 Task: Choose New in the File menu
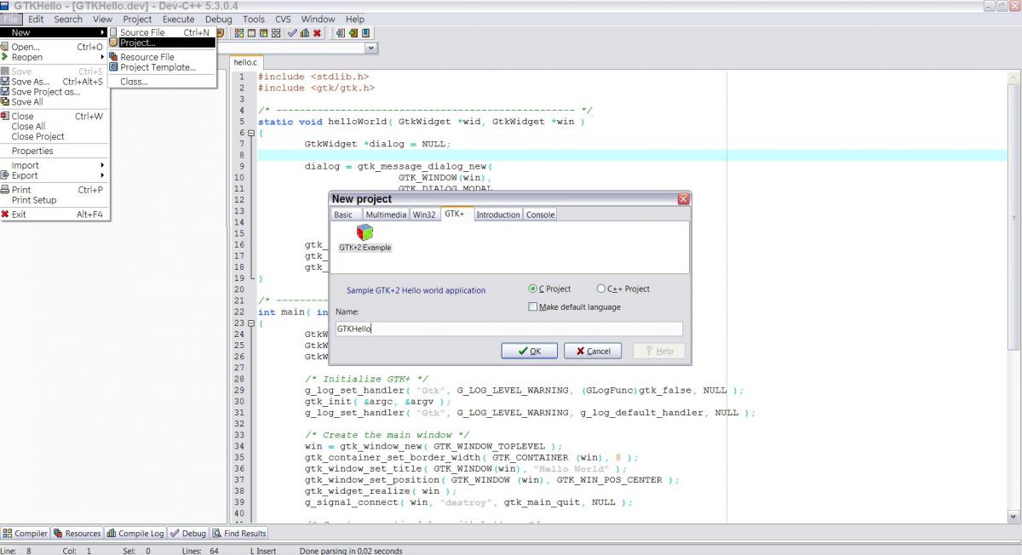55,32
